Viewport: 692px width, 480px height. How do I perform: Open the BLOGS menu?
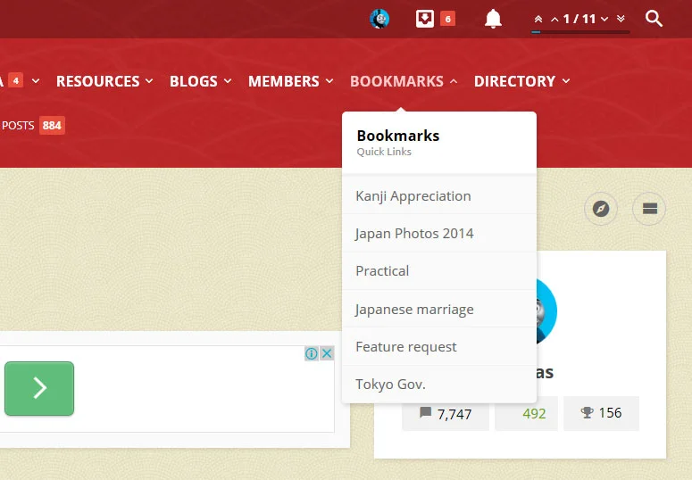193,81
